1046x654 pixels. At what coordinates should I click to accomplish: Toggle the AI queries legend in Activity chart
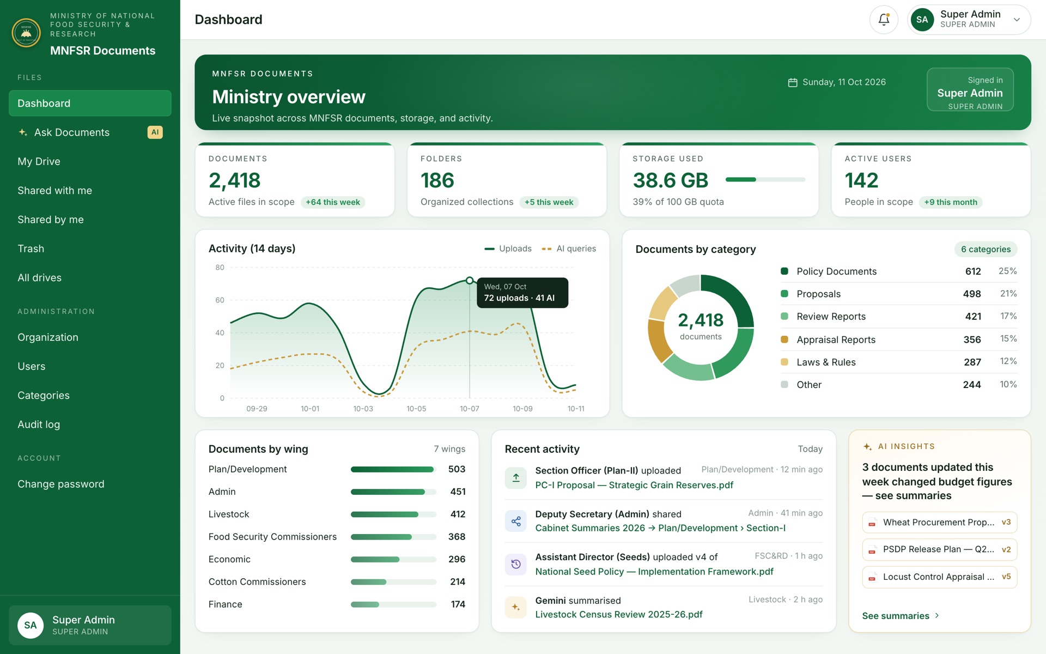569,249
